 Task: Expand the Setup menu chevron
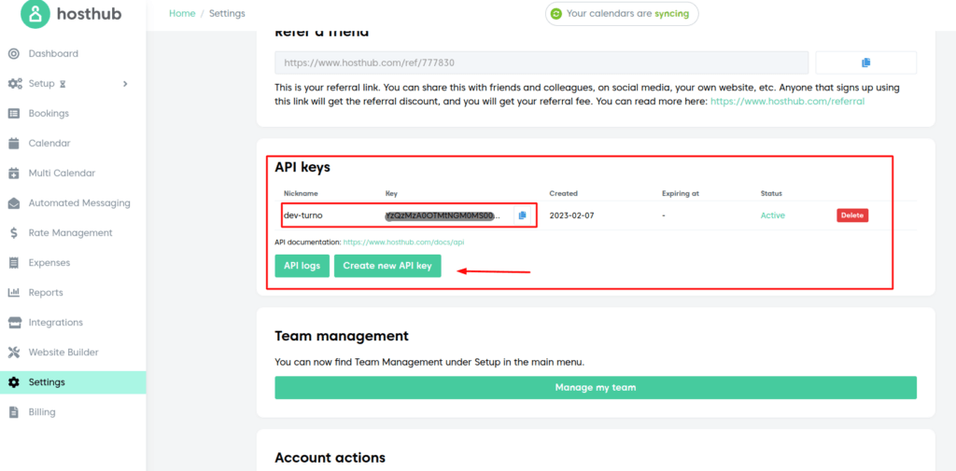(x=126, y=84)
